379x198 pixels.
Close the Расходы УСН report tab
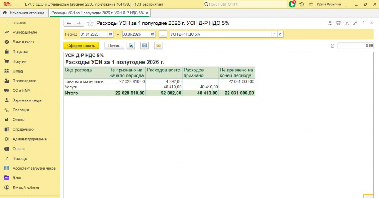[147, 13]
